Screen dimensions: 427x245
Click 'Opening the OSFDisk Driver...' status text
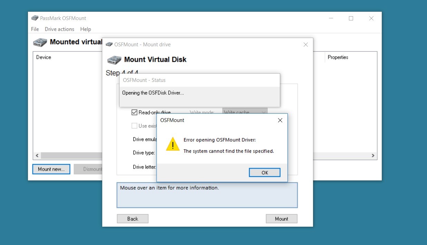click(153, 93)
